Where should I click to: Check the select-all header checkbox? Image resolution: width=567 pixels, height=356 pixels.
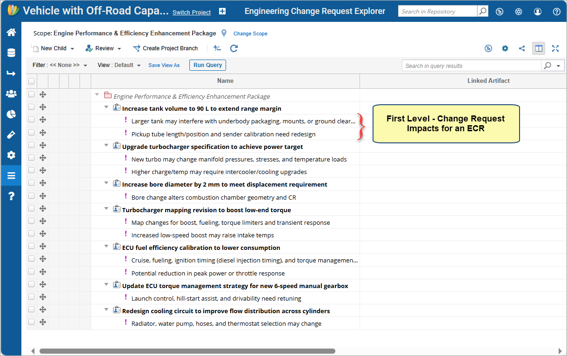(x=31, y=81)
